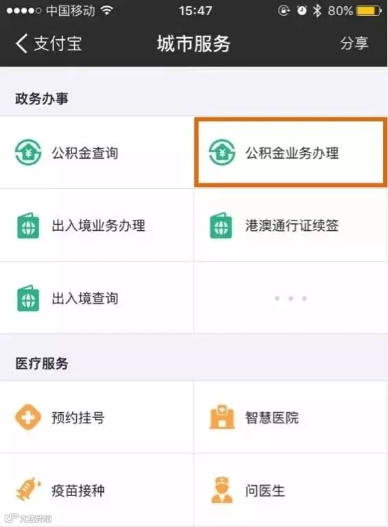Expand more services via three dots
Viewport: 388px width, 527px height.
pyautogui.click(x=290, y=298)
